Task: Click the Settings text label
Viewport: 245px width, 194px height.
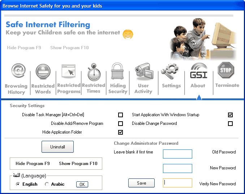Action: (171, 85)
